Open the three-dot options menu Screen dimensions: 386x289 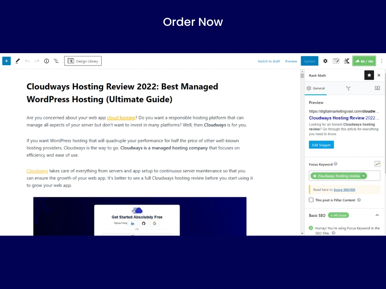click(x=382, y=61)
